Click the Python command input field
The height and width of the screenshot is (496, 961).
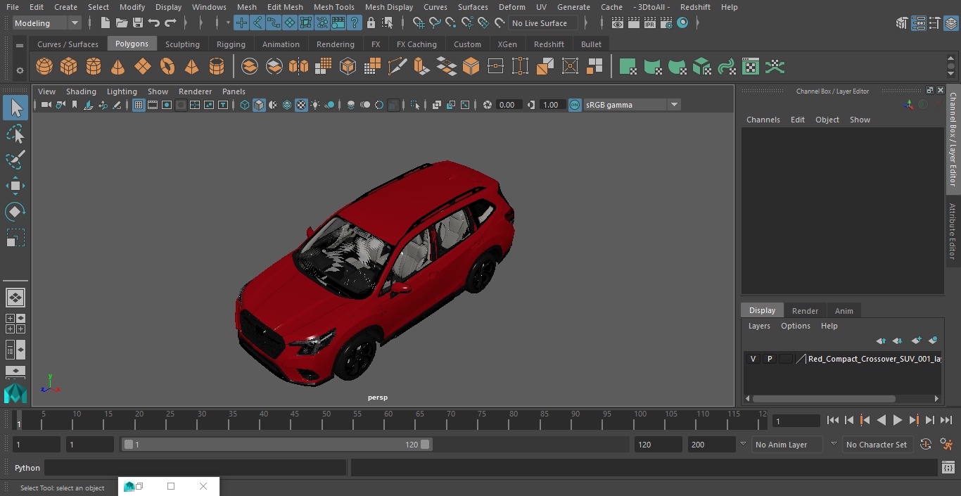196,468
